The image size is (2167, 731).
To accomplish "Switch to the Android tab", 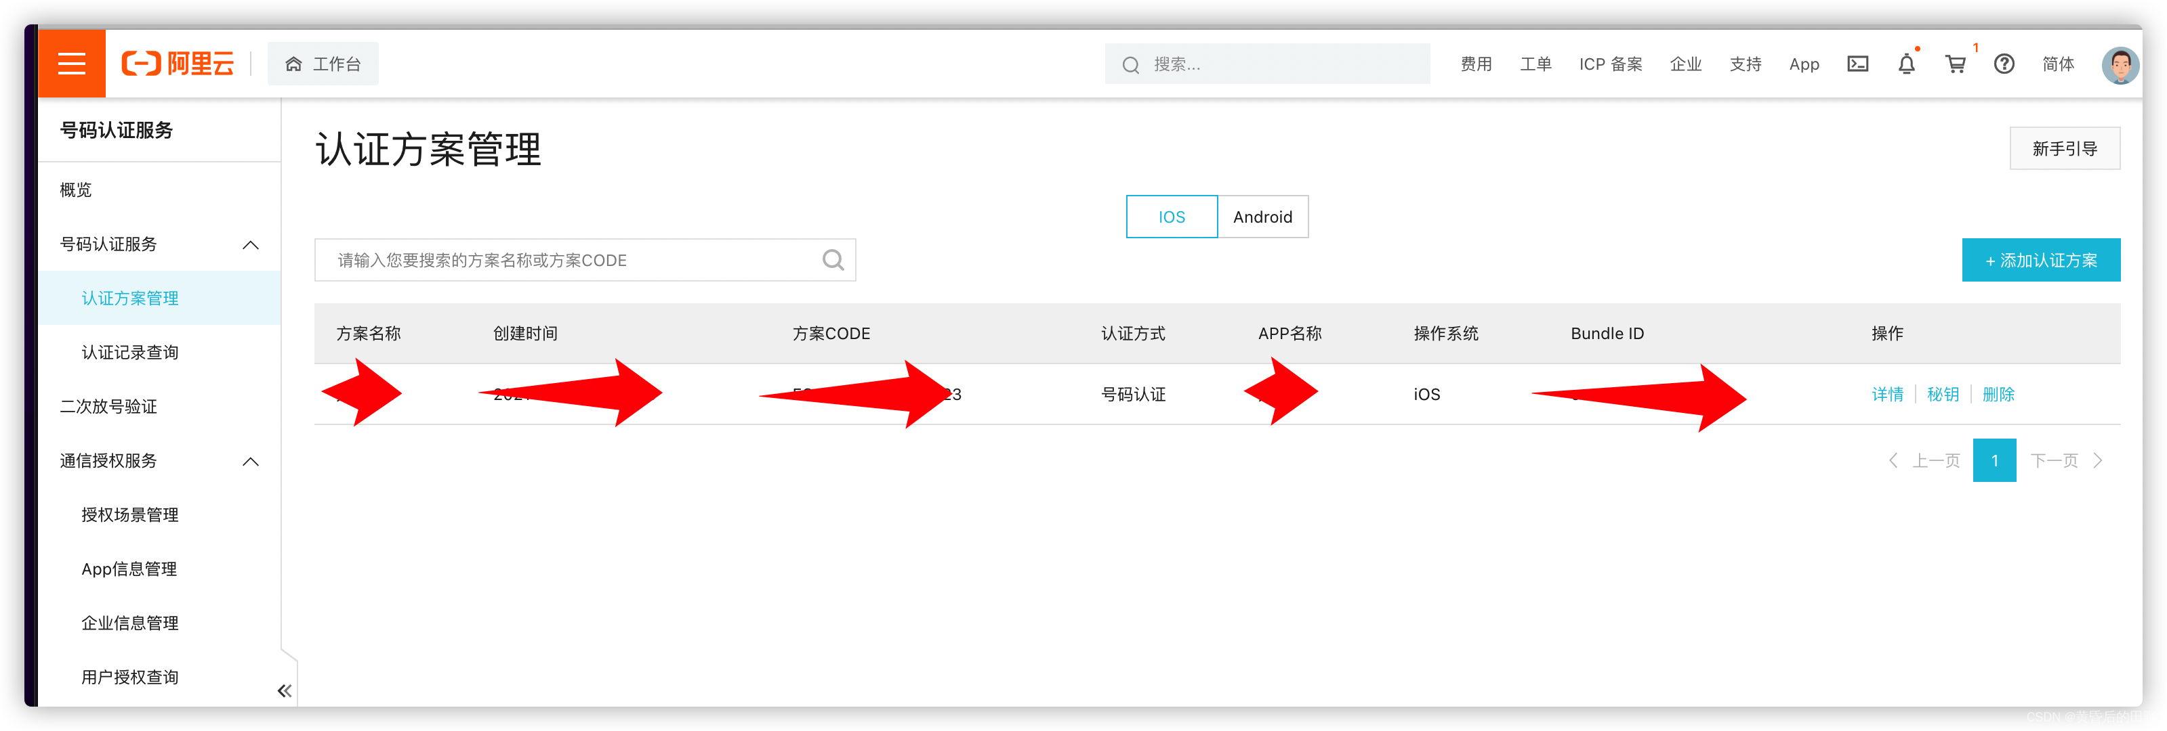I will point(1262,217).
